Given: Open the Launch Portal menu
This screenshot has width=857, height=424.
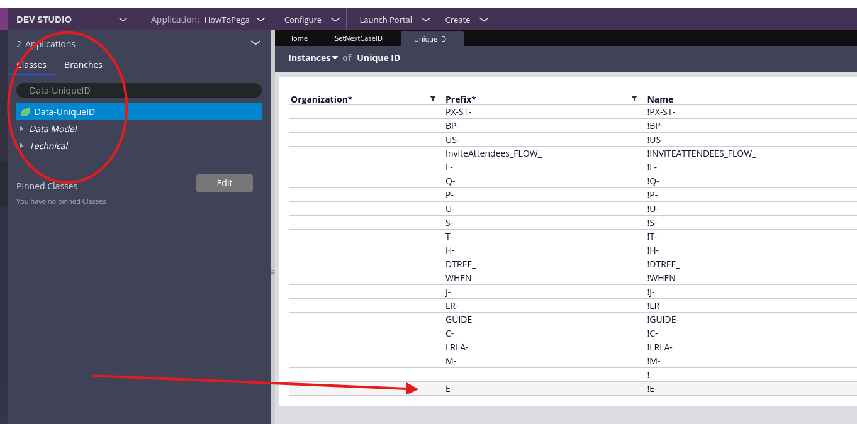Looking at the screenshot, I should coord(395,20).
